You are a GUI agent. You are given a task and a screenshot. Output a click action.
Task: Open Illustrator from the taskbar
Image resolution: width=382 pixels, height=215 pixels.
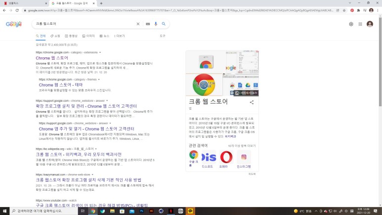pos(151,211)
